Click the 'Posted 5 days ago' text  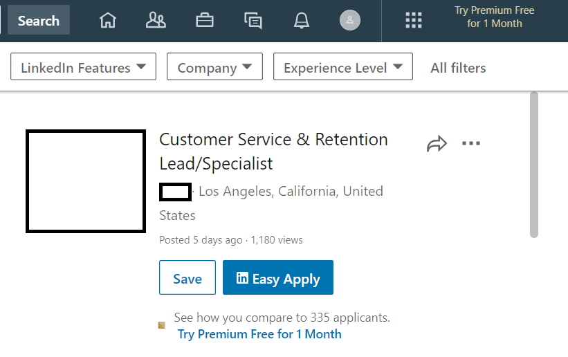click(201, 240)
